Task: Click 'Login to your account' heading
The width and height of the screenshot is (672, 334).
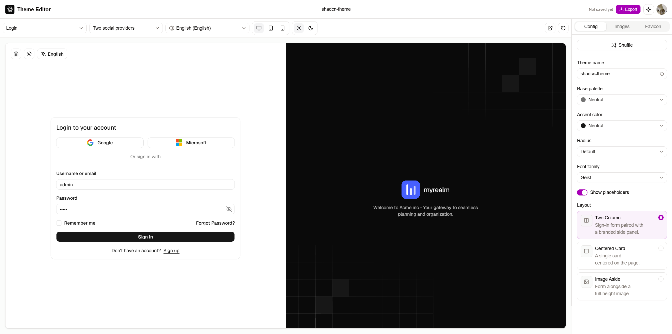Action: click(x=86, y=128)
